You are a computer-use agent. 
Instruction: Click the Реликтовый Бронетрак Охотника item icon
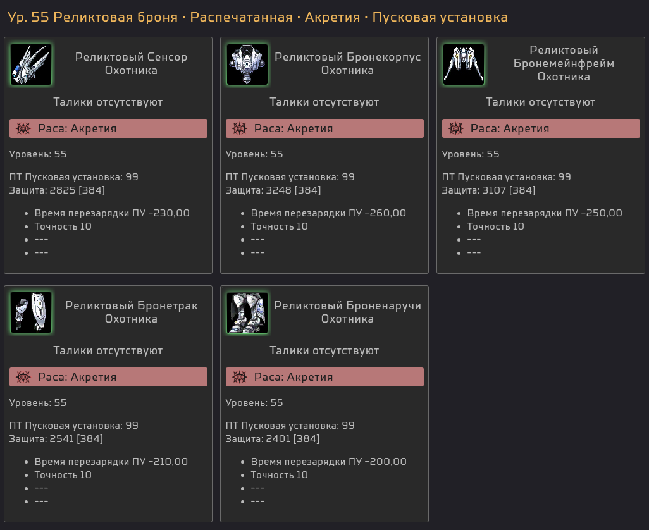[31, 313]
